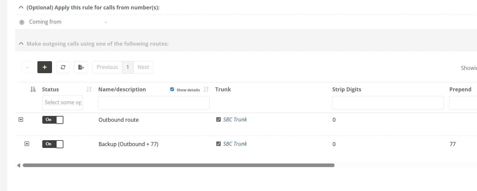Click the add new route plus icon

click(x=45, y=67)
